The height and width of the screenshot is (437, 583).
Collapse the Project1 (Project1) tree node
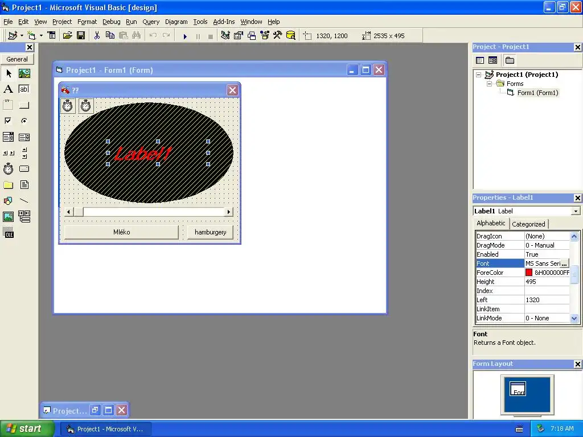pyautogui.click(x=478, y=75)
